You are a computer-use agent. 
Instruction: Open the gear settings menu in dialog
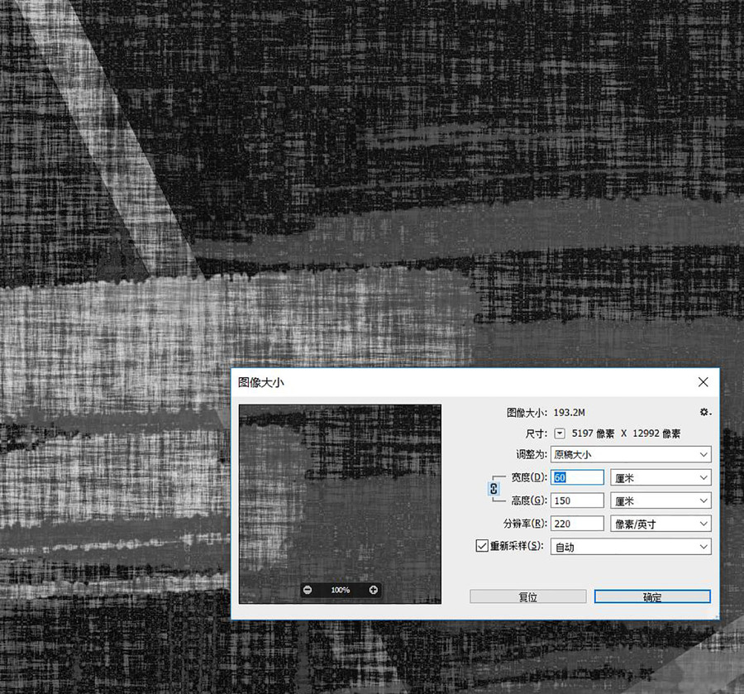coord(705,412)
